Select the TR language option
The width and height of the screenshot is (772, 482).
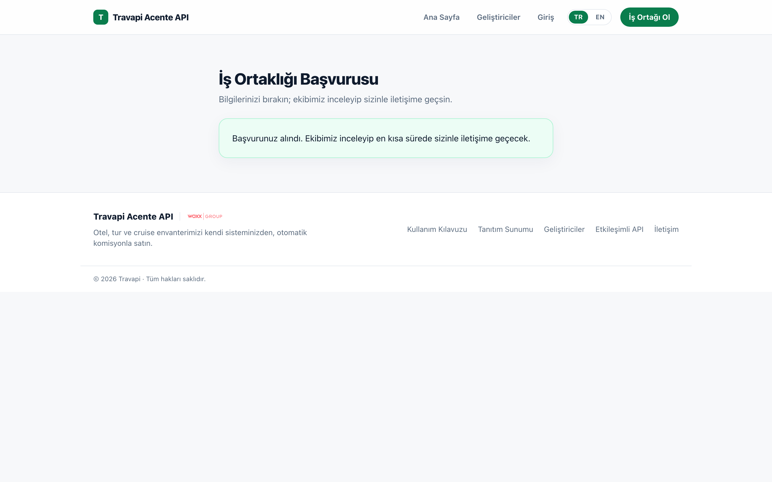coord(578,17)
